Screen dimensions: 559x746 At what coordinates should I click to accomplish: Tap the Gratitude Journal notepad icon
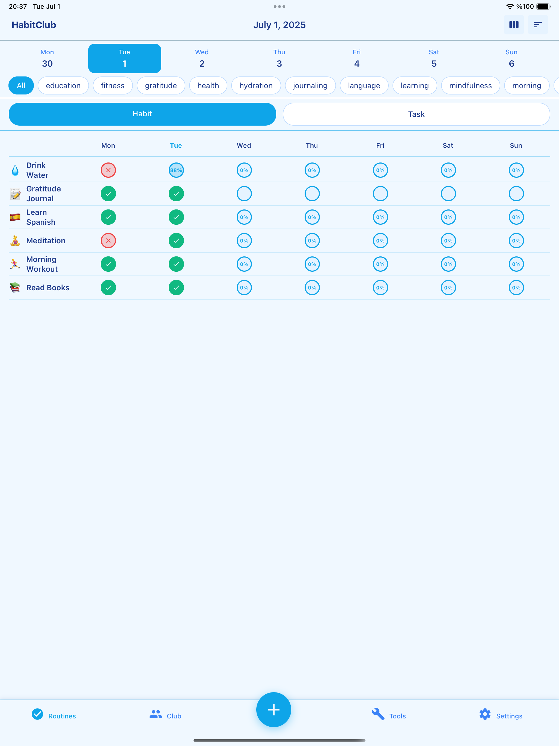(x=15, y=194)
